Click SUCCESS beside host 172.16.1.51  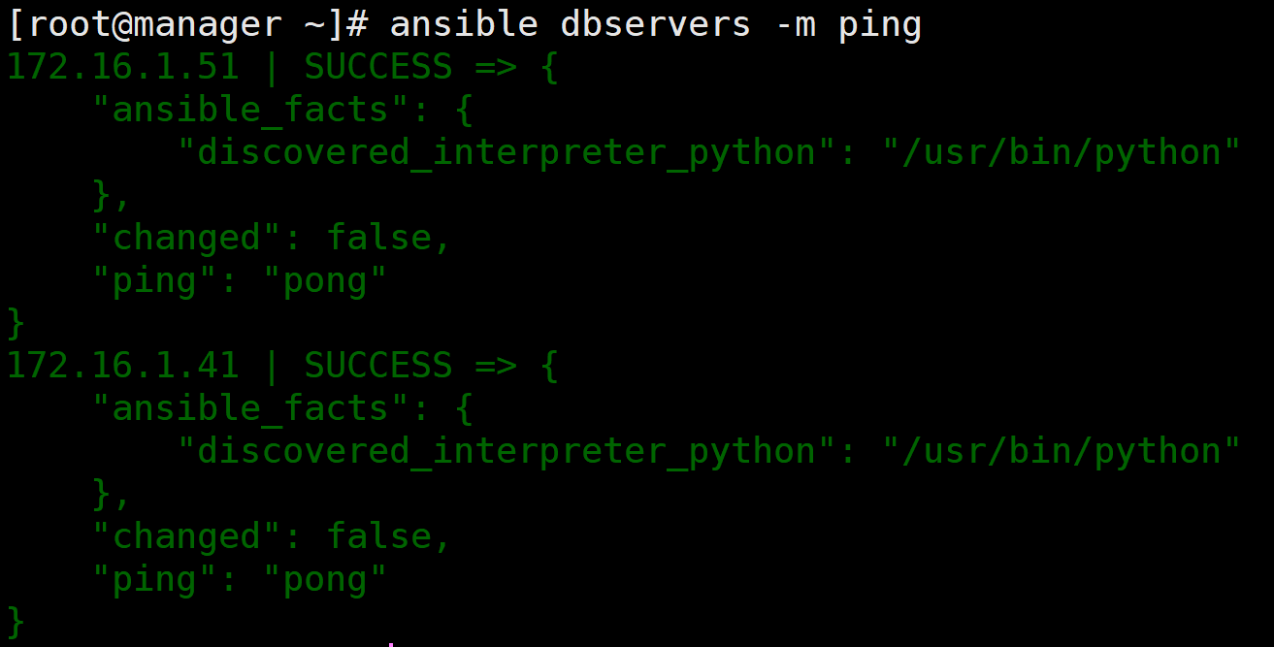click(x=378, y=67)
